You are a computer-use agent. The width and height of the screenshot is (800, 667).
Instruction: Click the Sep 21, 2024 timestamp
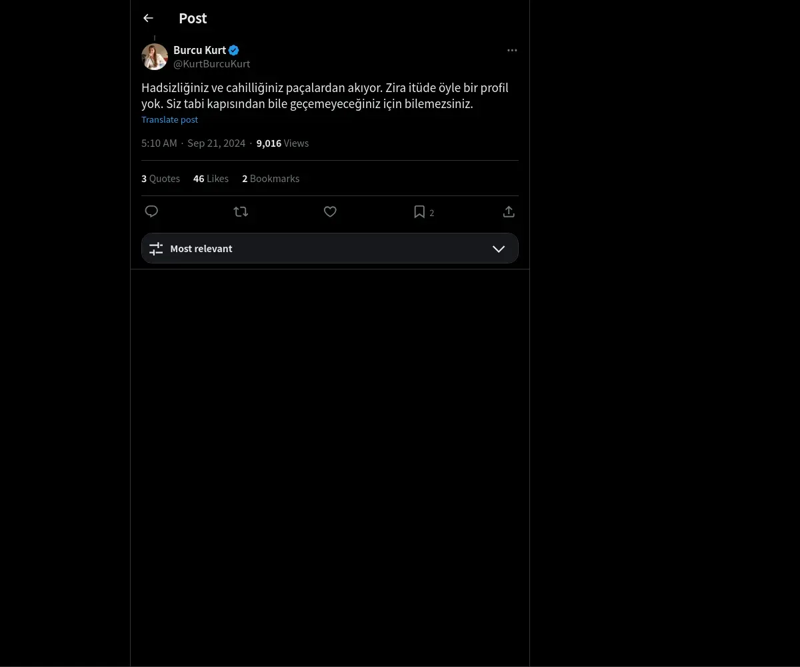click(216, 143)
